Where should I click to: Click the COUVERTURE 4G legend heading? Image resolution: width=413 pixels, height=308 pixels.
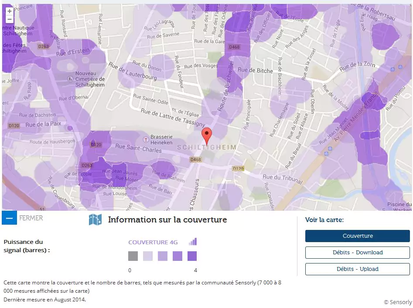153,242
